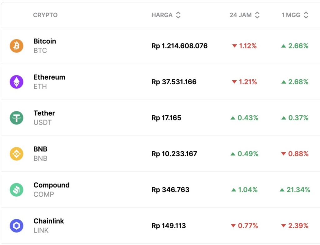
Task: Select the Tether USDT row name
Action: point(44,113)
